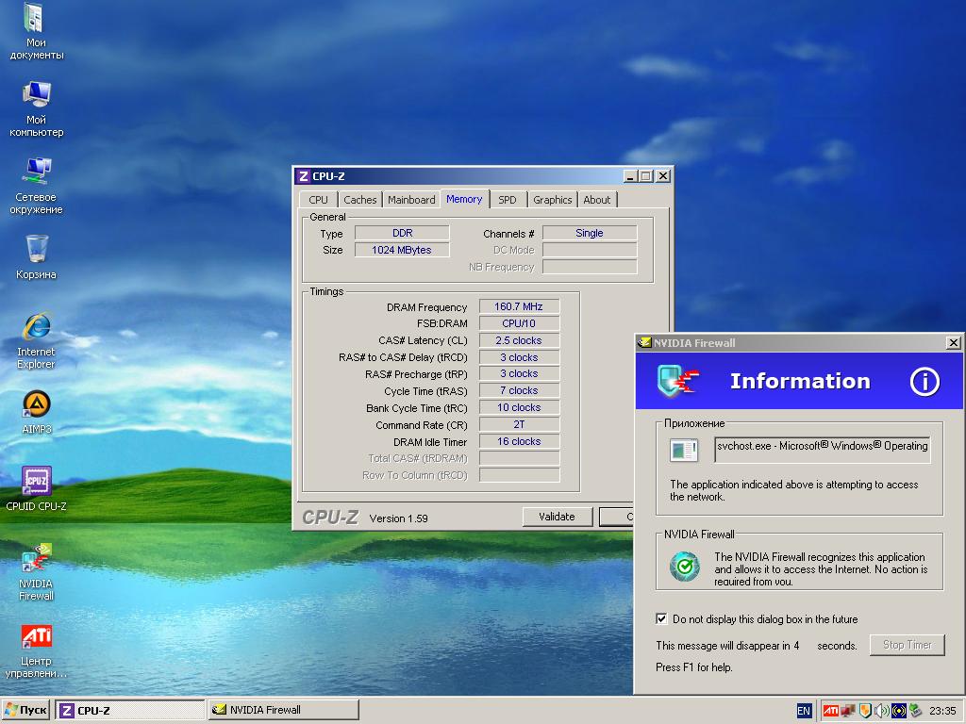The width and height of the screenshot is (966, 724).
Task: Click Command Rate value 2T
Action: 520,425
